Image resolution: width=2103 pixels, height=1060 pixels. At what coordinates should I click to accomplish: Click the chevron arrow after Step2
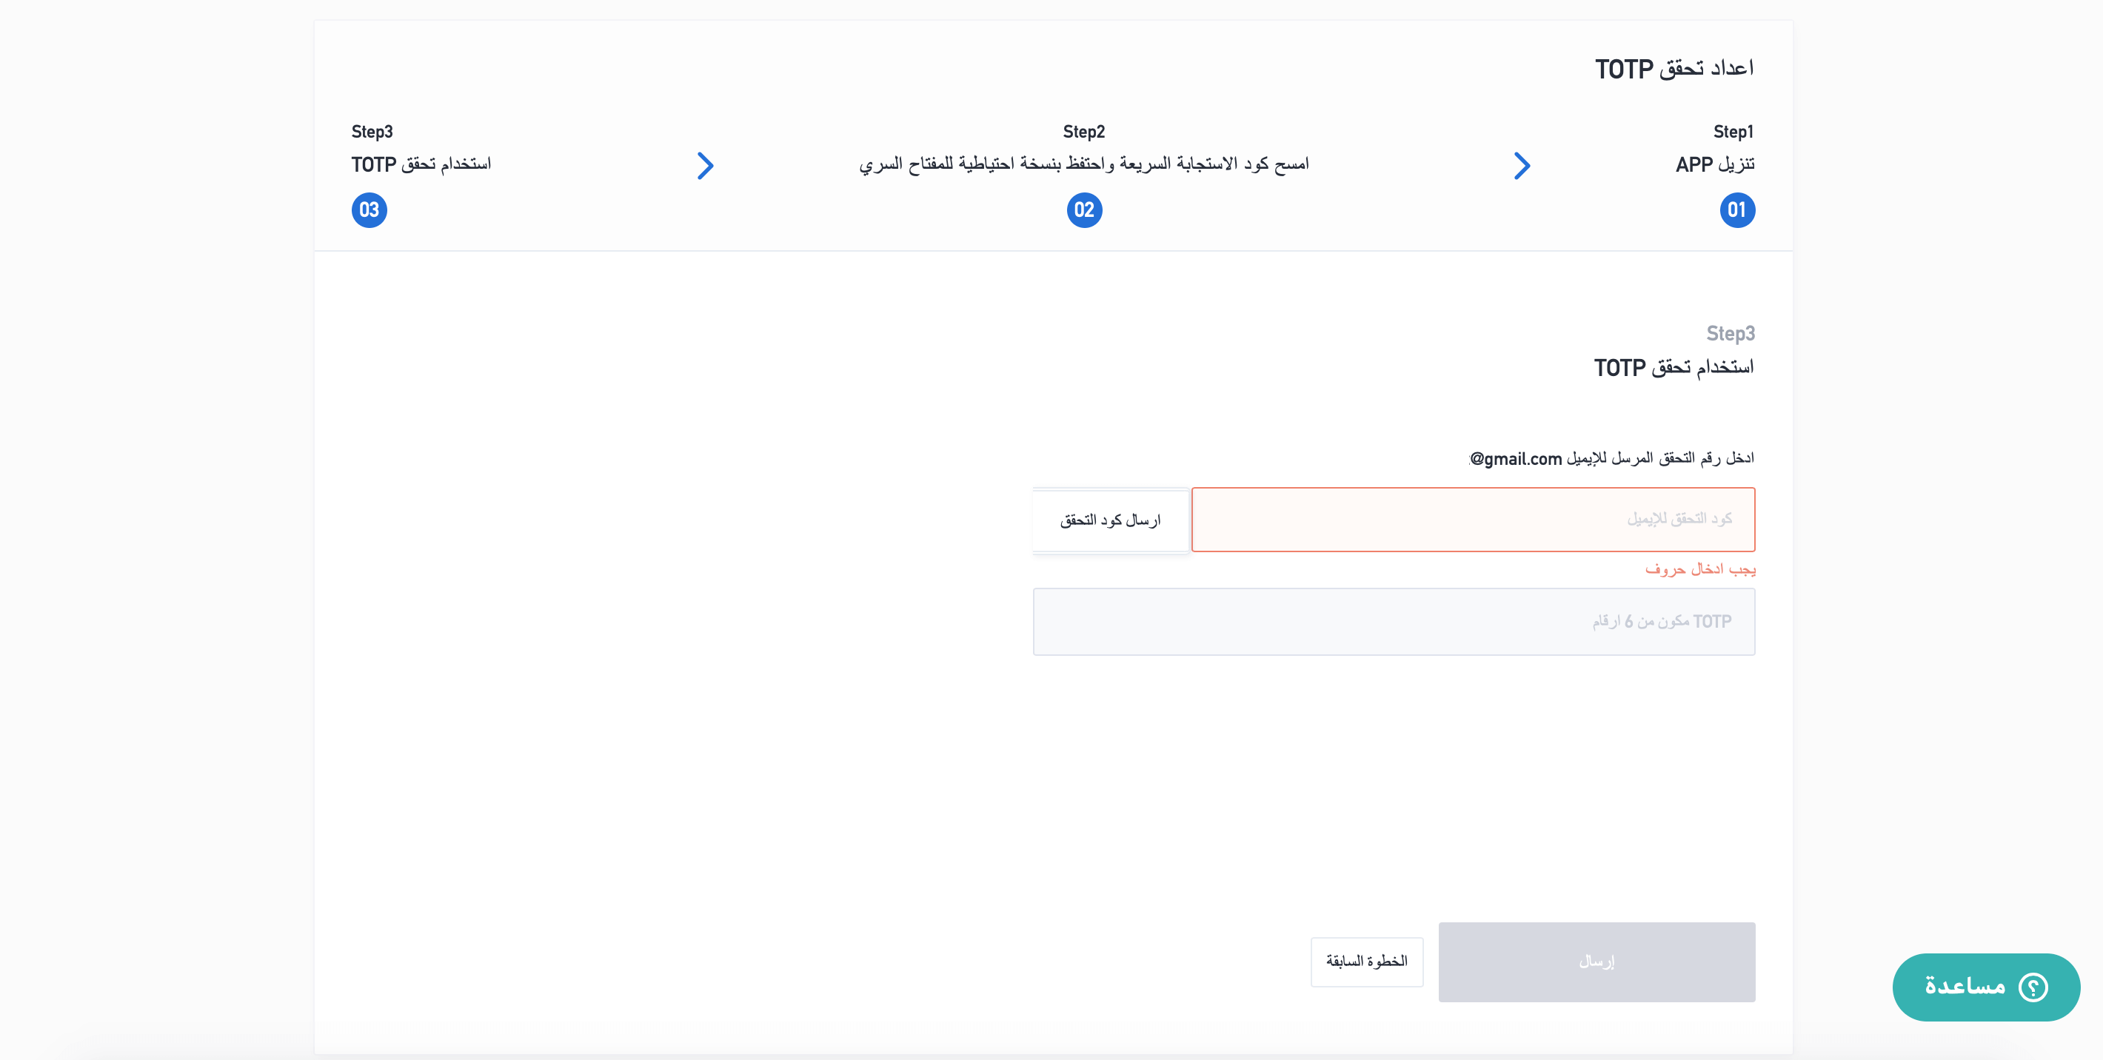coord(706,166)
